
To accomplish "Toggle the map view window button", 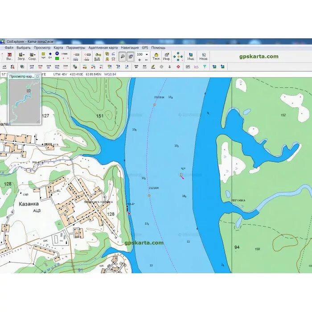I will point(131,57).
